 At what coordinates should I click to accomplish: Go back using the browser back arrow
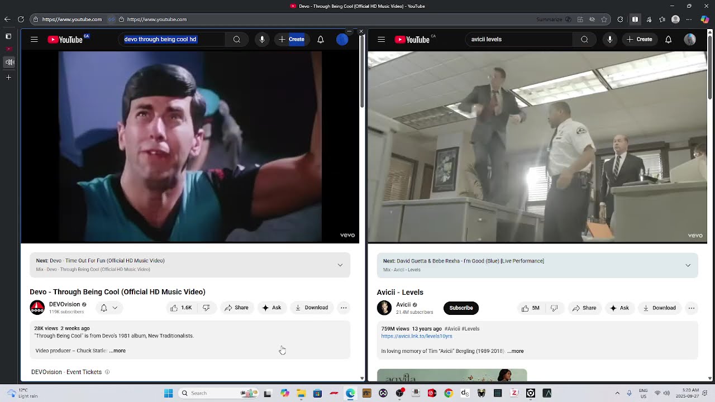pos(7,19)
